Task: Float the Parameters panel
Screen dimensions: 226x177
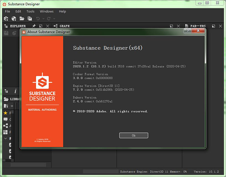Action: tap(214, 26)
